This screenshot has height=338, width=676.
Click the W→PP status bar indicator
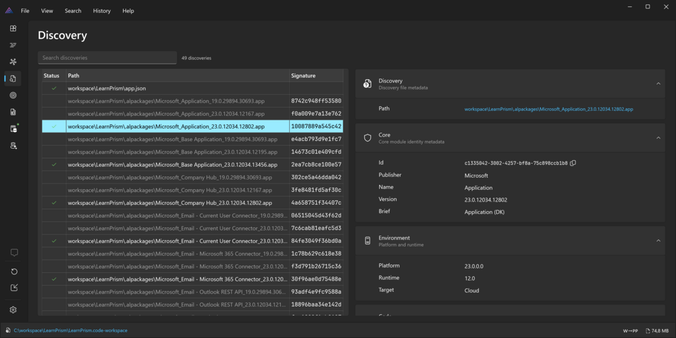pos(630,331)
